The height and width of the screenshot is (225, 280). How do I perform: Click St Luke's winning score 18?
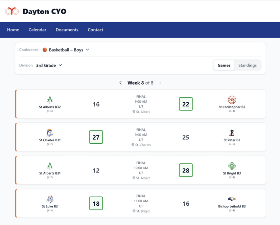point(96,203)
